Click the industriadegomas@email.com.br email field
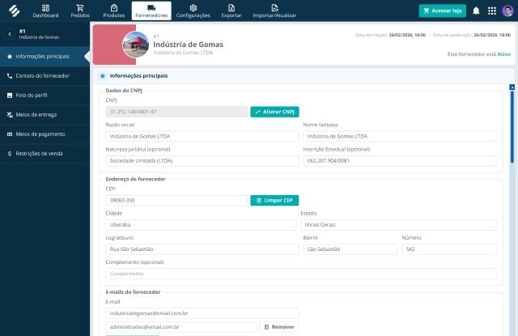This screenshot has height=336, width=518. pos(202,313)
